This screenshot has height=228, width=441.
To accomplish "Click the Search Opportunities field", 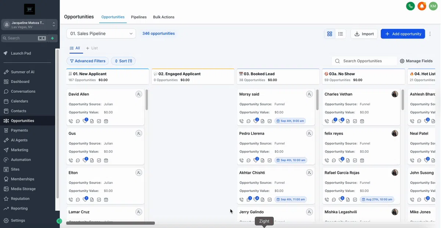I will (365, 61).
